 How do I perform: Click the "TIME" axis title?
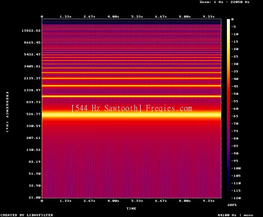click(131, 208)
